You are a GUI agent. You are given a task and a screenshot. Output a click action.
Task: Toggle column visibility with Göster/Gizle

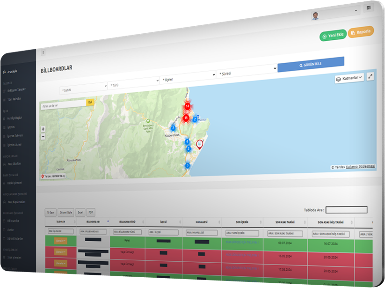65,212
